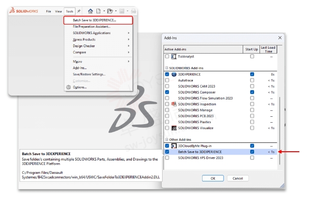Viewport: 318px width, 199px height.
Task: Select the SOLIDWORKS Visualize row text
Action: (x=196, y=128)
